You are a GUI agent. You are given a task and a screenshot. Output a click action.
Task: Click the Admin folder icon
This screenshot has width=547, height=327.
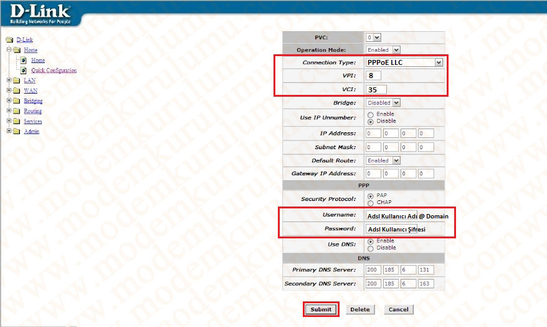(x=16, y=131)
